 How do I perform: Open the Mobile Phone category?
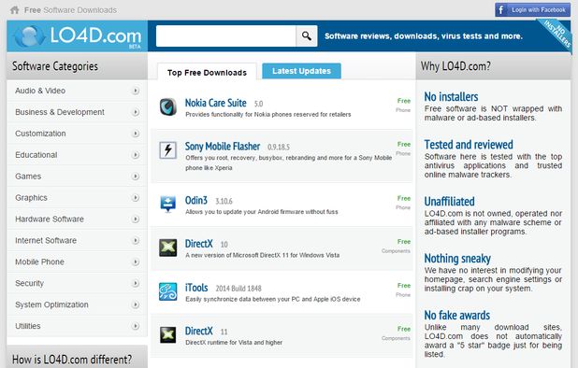77,262
